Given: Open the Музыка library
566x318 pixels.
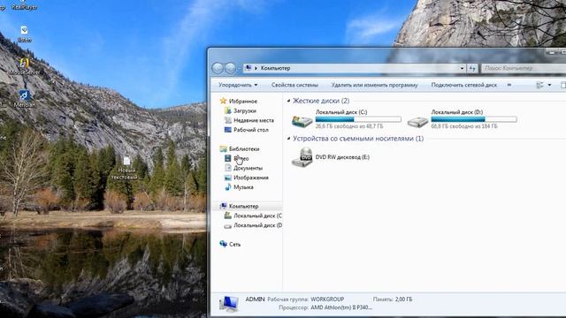Looking at the screenshot, I should [x=239, y=187].
